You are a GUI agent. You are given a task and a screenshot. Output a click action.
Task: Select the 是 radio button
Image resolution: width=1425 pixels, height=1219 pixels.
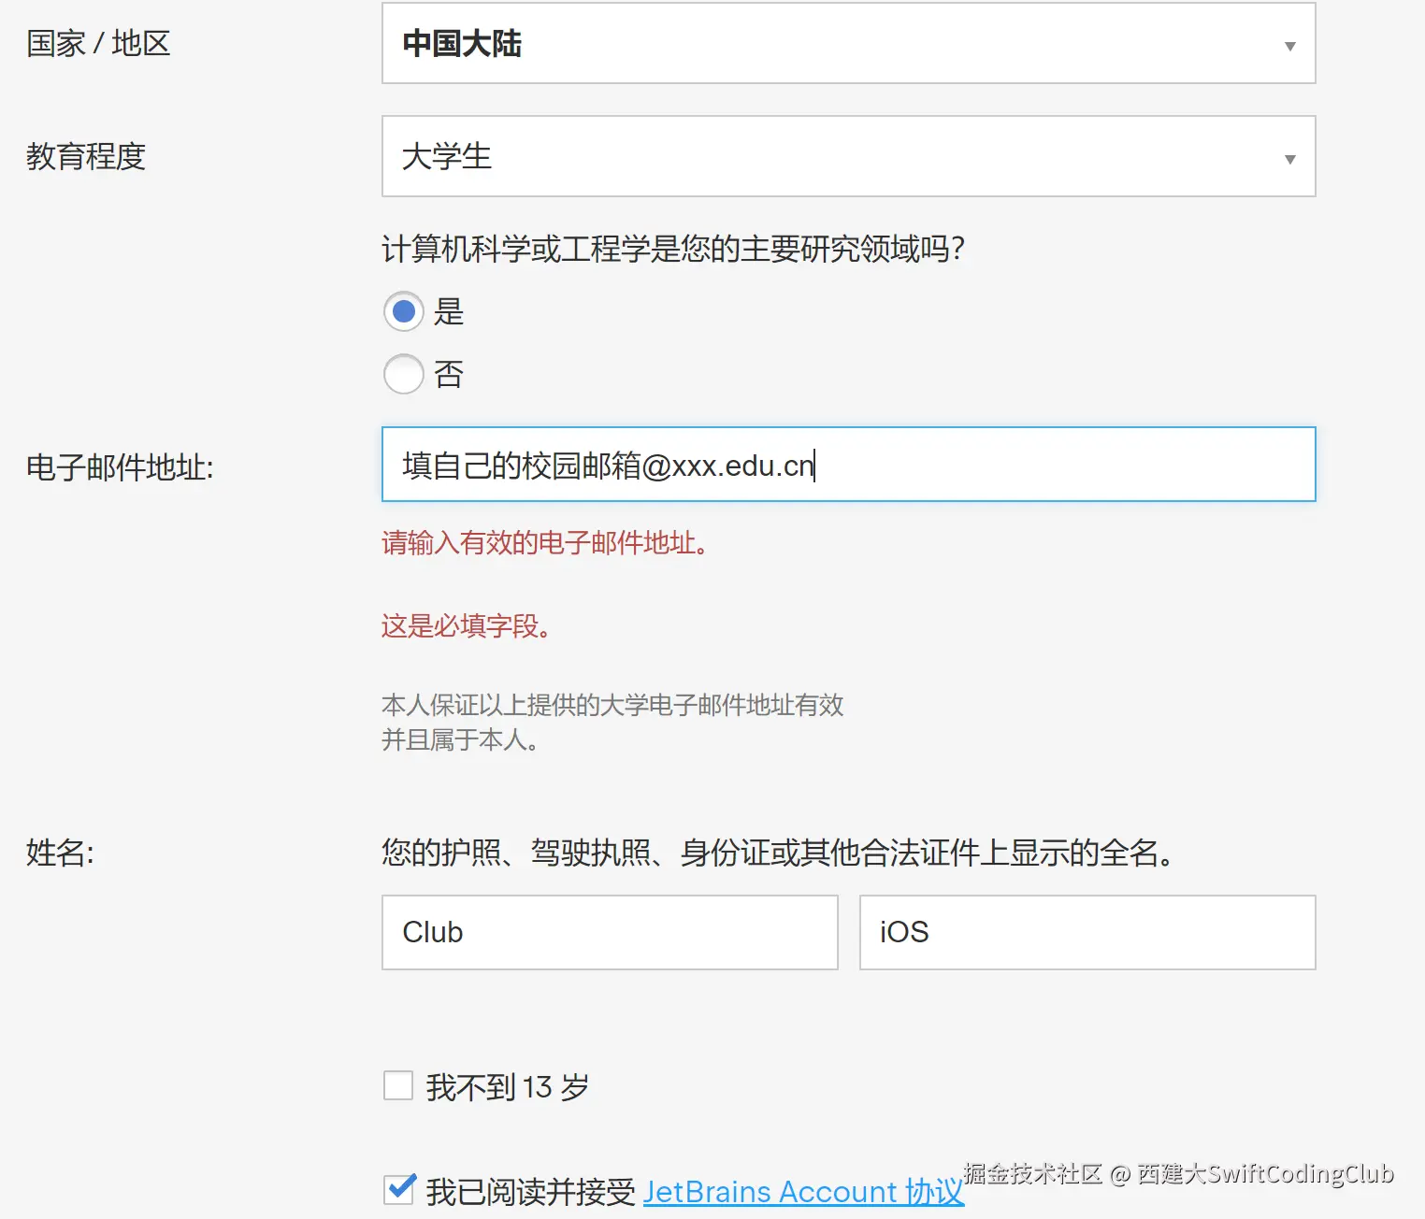(404, 311)
